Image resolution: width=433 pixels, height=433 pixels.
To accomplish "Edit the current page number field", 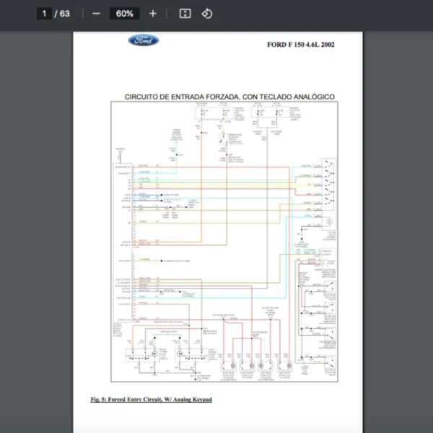I will (x=44, y=14).
